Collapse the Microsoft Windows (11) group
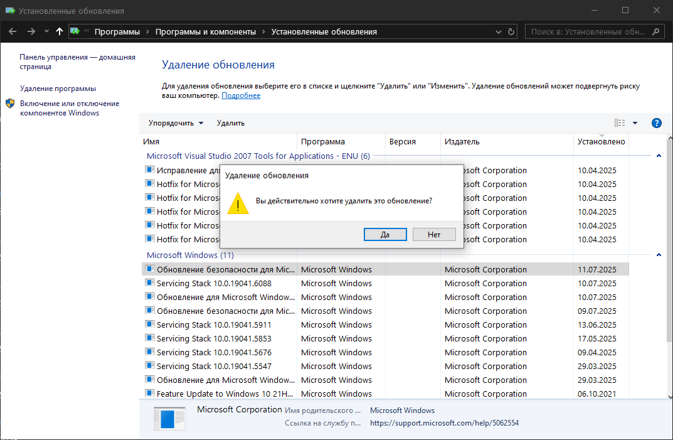 [659, 255]
